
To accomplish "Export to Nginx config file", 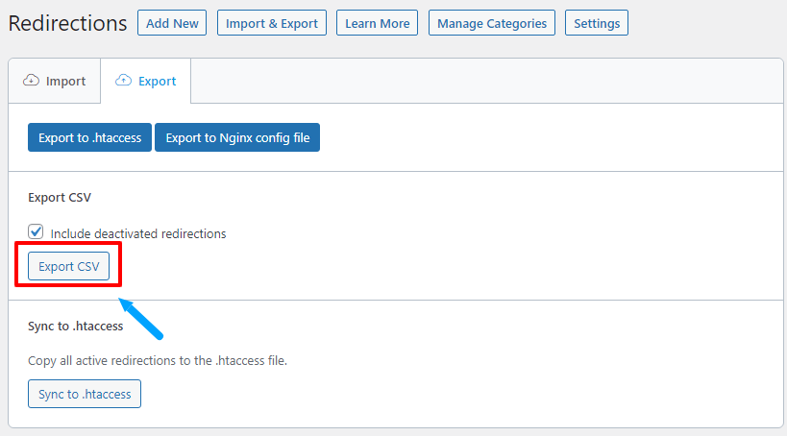I will click(x=237, y=138).
